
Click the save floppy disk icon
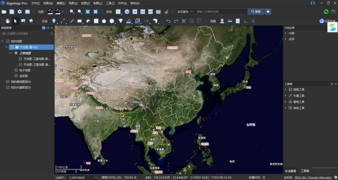coord(12,12)
